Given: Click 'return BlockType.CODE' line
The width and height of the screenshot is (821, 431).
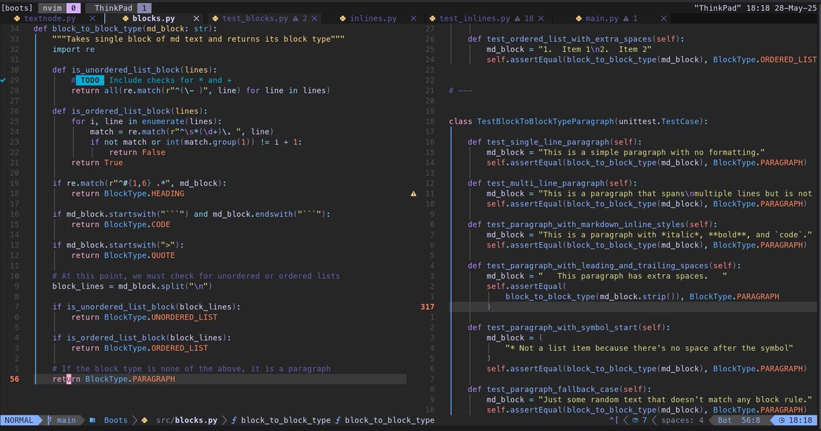Looking at the screenshot, I should [x=120, y=224].
